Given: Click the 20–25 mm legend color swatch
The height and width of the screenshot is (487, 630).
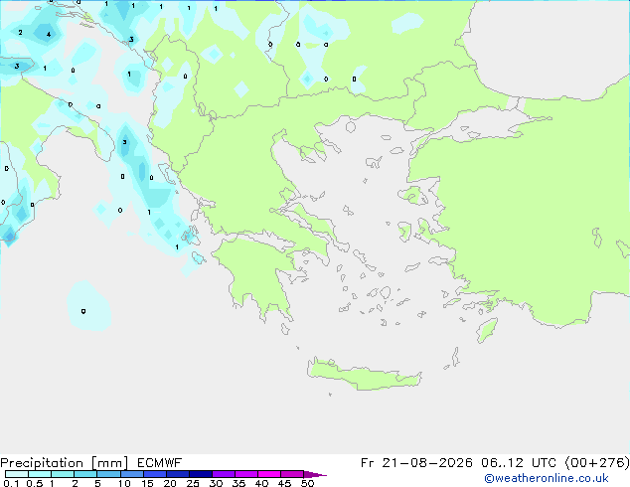Looking at the screenshot, I should pyautogui.click(x=177, y=474).
